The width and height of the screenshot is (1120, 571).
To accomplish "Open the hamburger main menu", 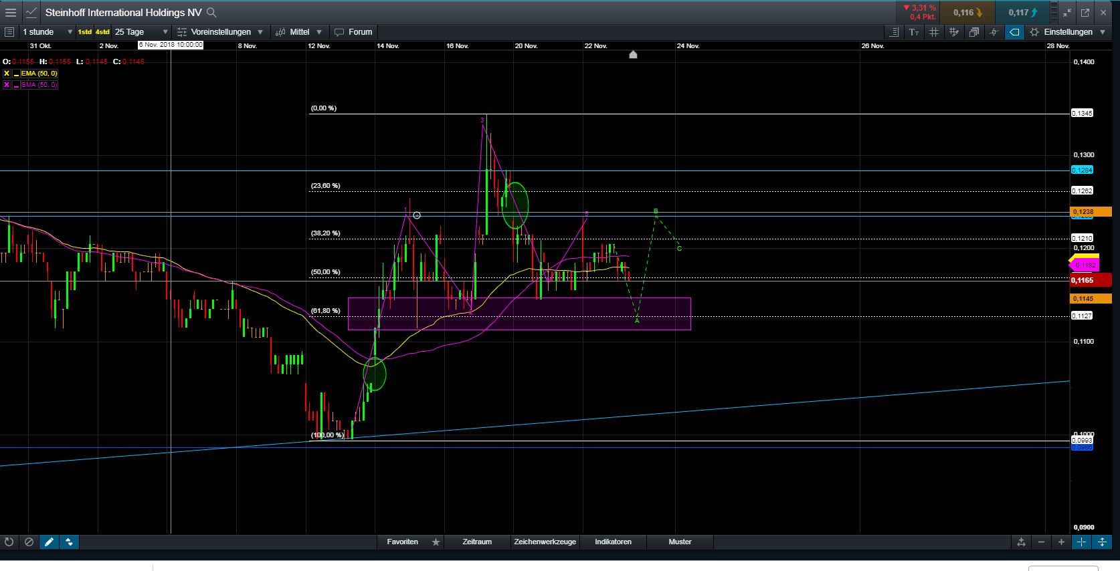I will [x=10, y=12].
